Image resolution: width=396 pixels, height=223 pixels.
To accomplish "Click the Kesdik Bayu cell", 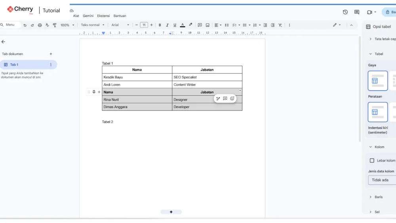I will 137,77.
